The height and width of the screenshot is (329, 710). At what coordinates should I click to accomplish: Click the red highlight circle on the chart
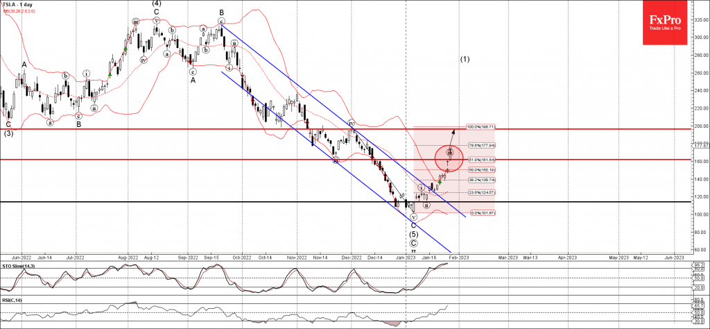point(449,158)
